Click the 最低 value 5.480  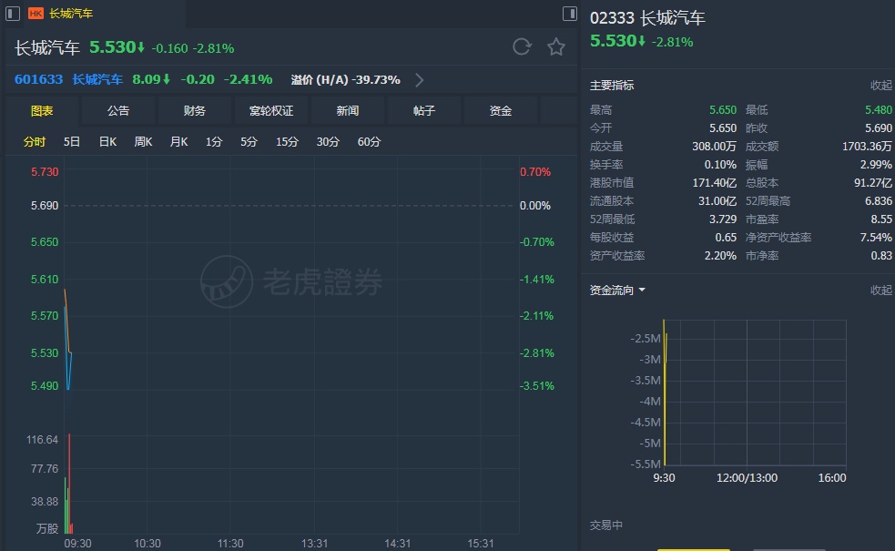[x=879, y=109]
